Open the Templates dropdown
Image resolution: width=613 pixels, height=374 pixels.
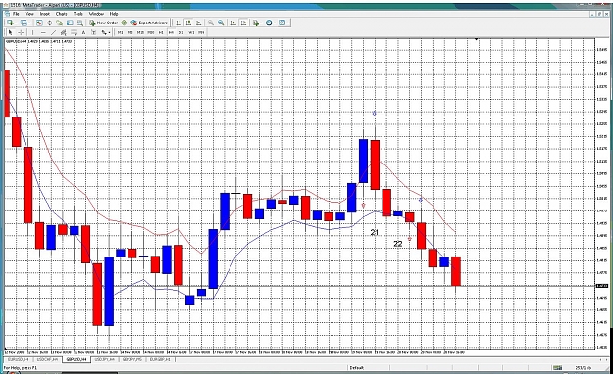pyautogui.click(x=283, y=23)
